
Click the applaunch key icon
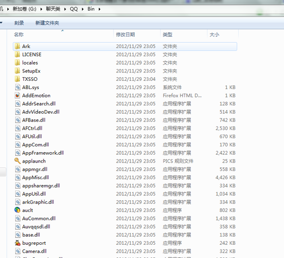pos(18,161)
